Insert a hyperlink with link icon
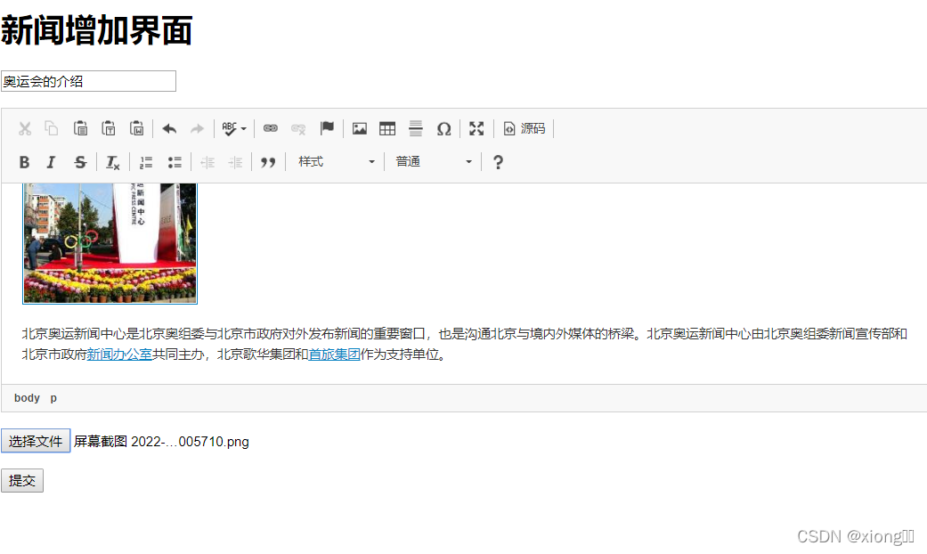This screenshot has height=554, width=927. coord(270,128)
